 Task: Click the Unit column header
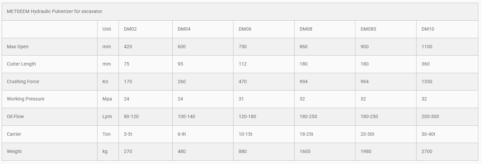107,29
